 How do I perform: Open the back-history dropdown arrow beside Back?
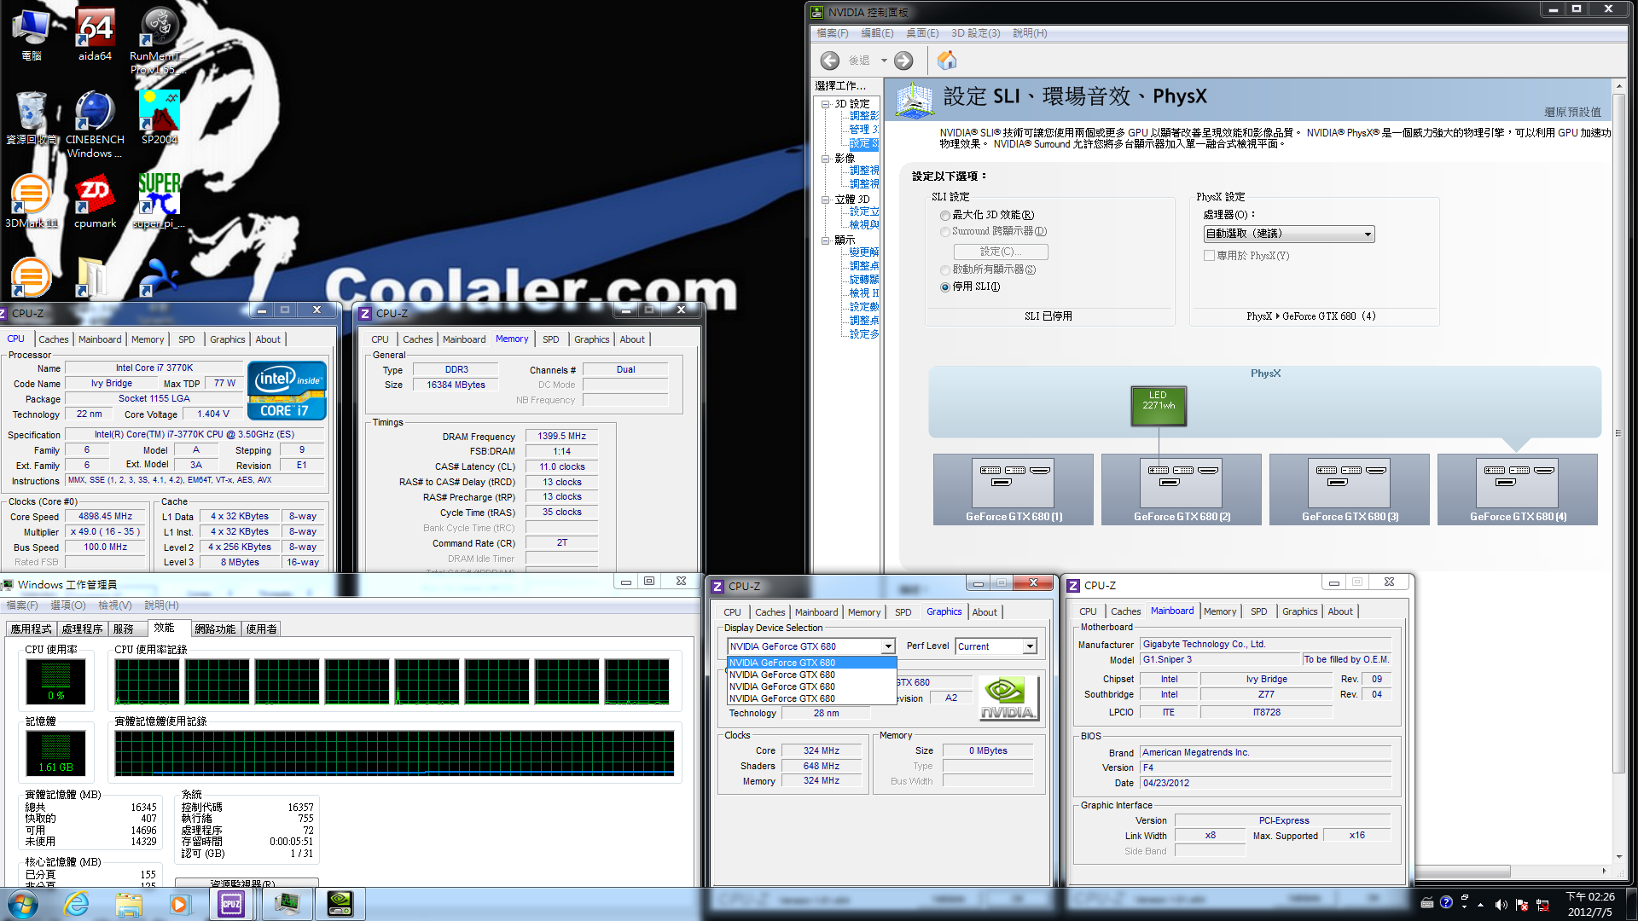(x=884, y=61)
